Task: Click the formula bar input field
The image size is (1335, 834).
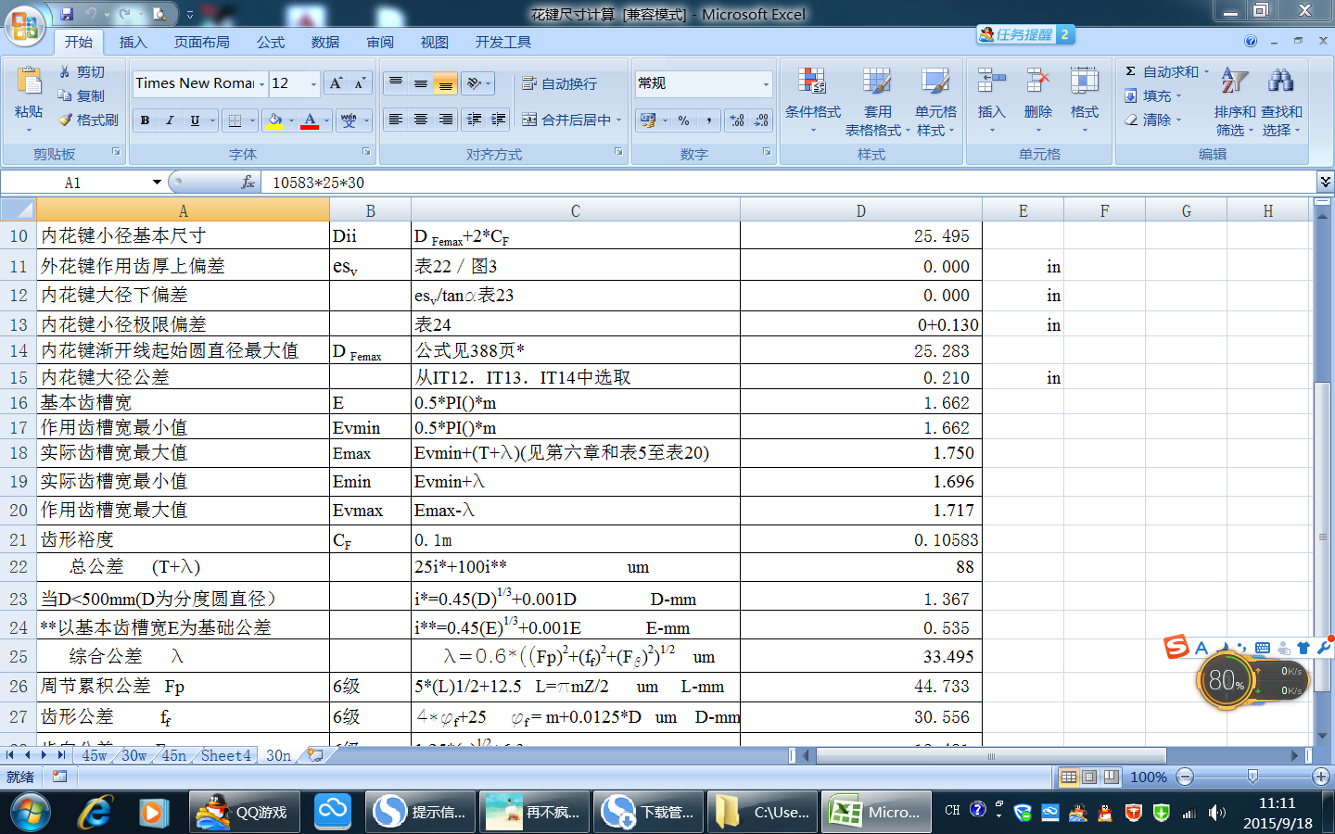Action: pos(788,183)
